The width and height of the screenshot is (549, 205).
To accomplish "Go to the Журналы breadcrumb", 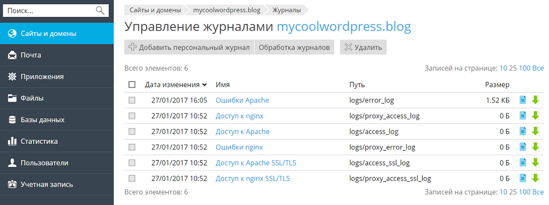I will [287, 10].
